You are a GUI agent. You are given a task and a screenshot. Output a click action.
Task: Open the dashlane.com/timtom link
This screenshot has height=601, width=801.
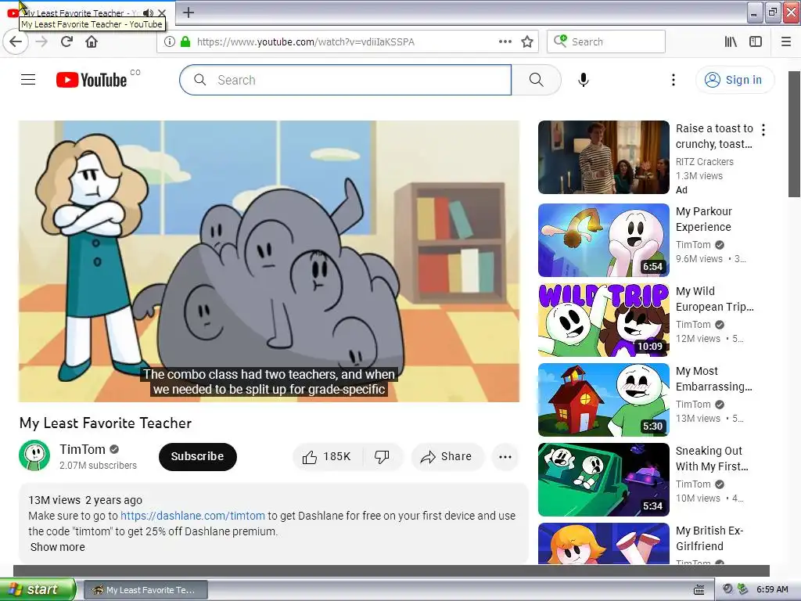point(192,516)
